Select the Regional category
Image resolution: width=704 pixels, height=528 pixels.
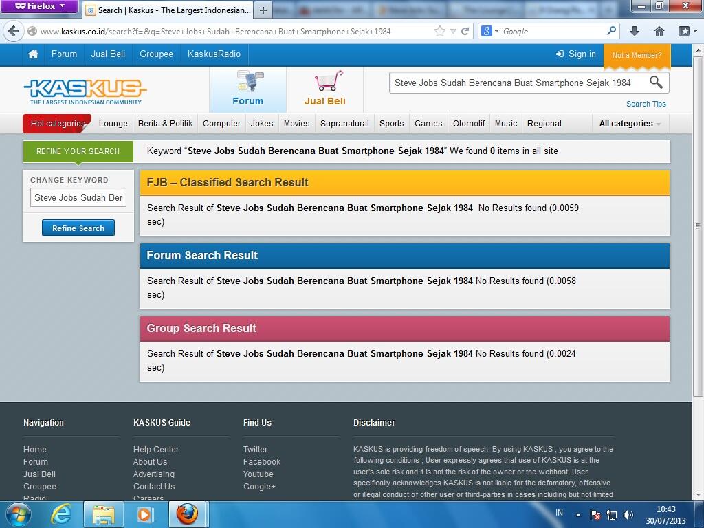tap(544, 124)
